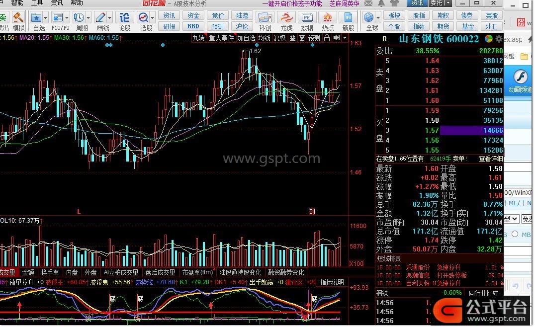Click the highlighted 14666 bid volume cell

coord(471,130)
